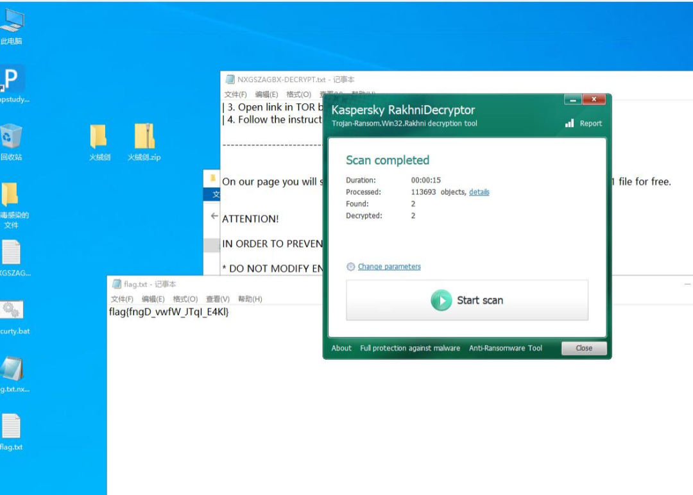Open 文件(F) menu in NXGSZAGBX-DECRYPT Notepad
693x495 pixels.
(x=235, y=94)
